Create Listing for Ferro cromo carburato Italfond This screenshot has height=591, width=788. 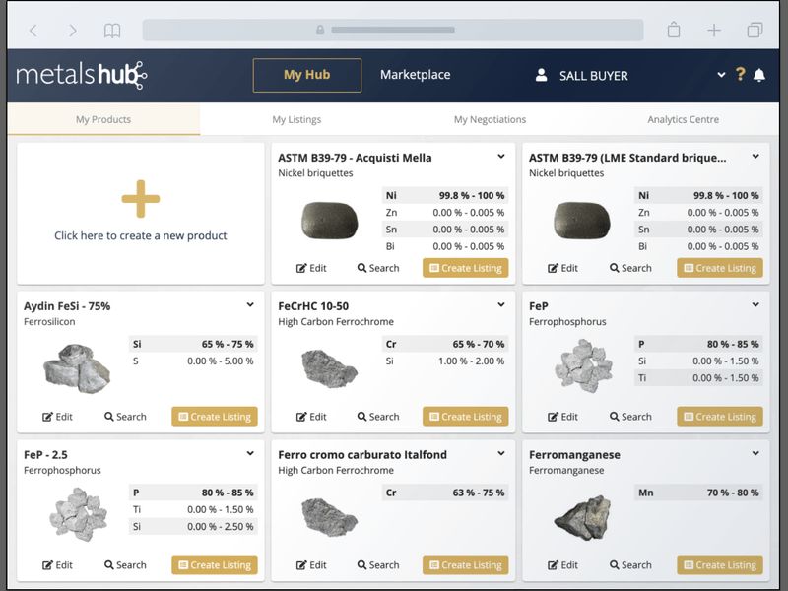pos(465,564)
